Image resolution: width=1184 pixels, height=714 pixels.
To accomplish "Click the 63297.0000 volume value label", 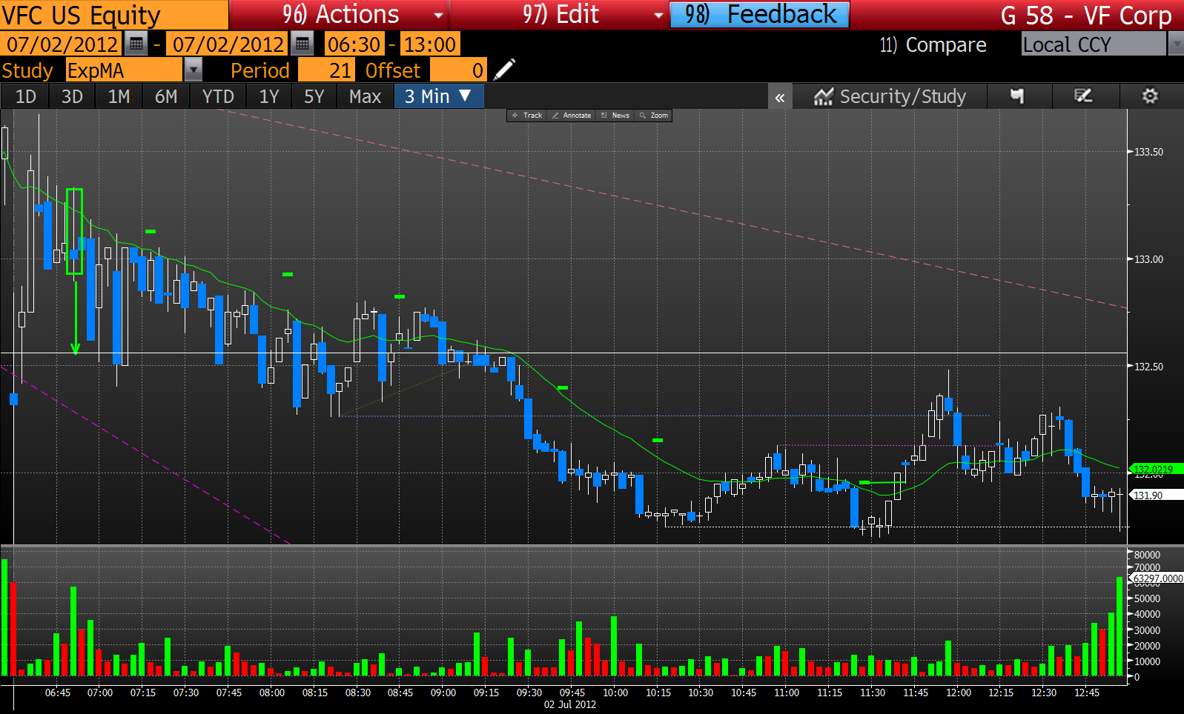I will pos(1157,578).
